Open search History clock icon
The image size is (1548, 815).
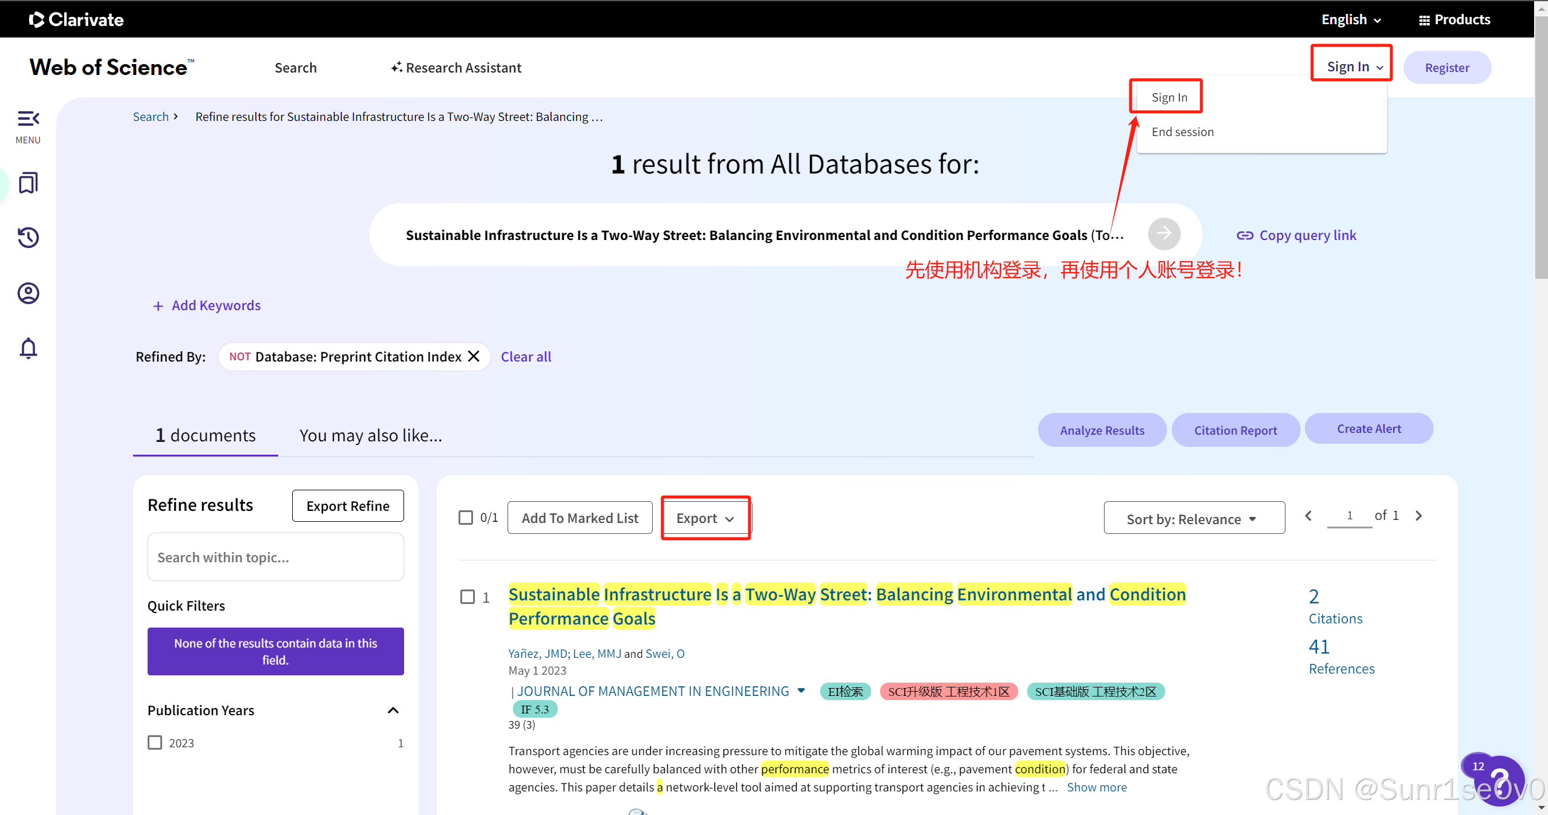tap(28, 238)
